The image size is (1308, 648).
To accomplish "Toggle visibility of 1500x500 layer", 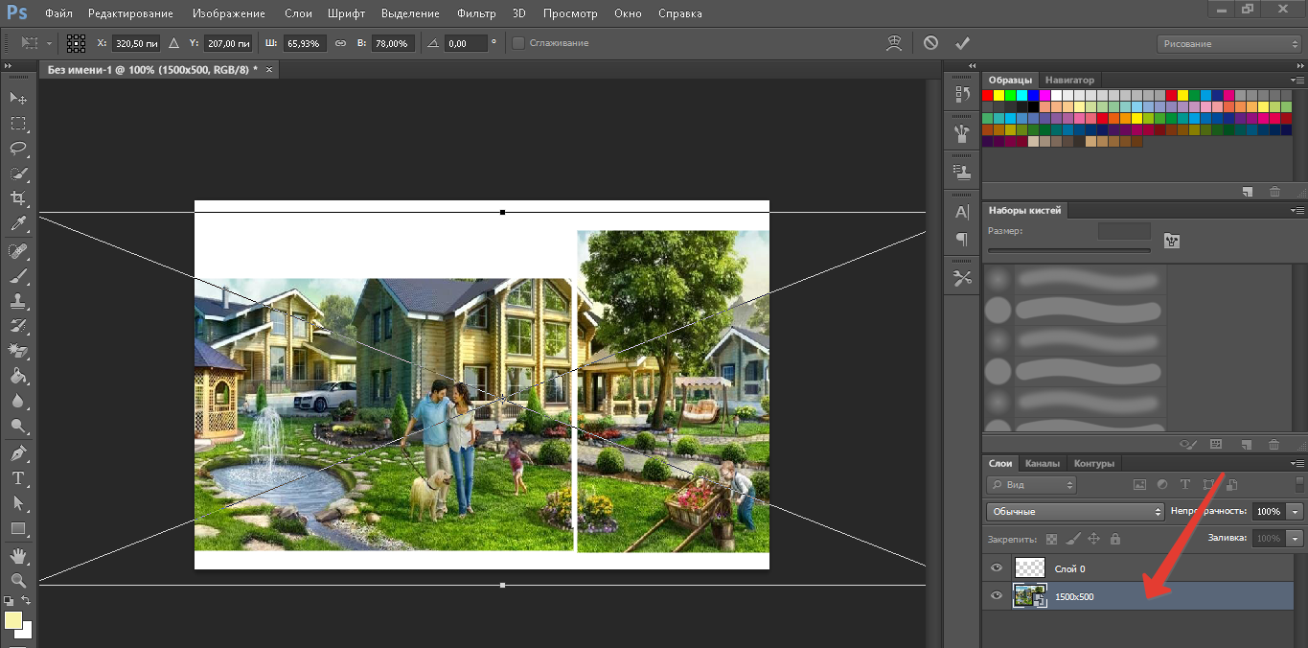I will pos(997,596).
